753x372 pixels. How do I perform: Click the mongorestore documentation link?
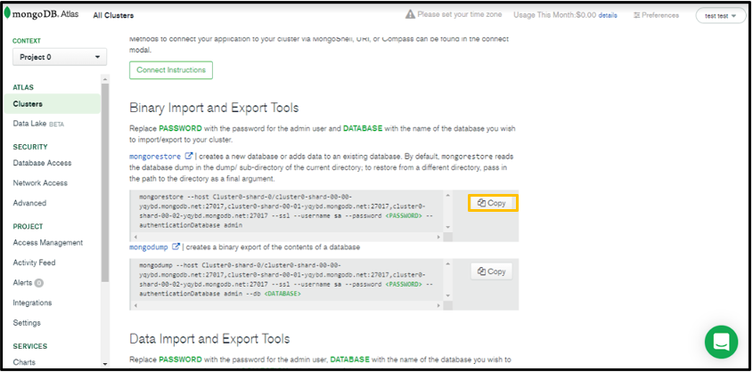point(155,156)
